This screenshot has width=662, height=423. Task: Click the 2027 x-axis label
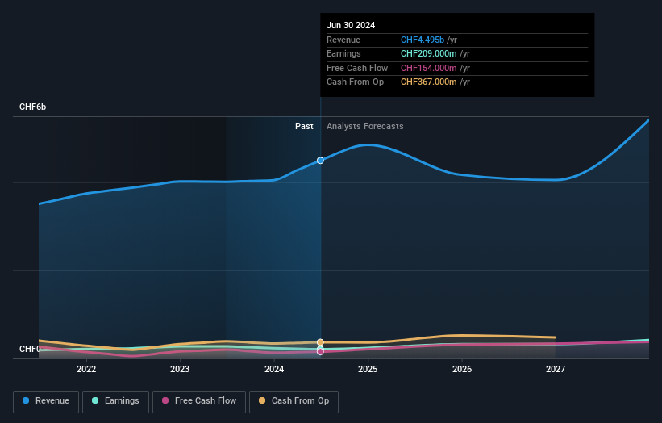coord(556,370)
